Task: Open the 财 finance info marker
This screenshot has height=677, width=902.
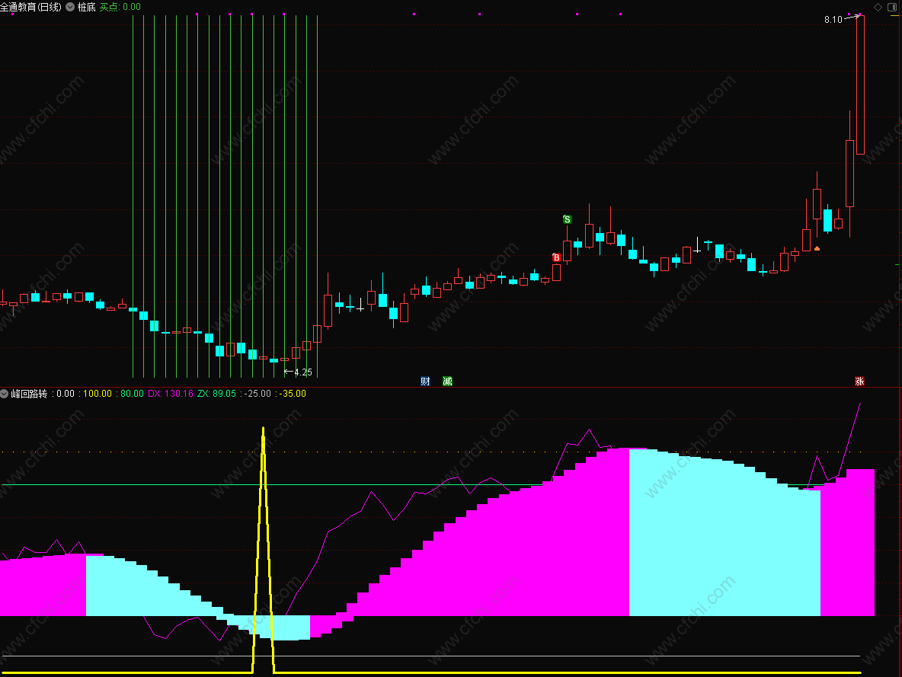Action: pyautogui.click(x=425, y=381)
